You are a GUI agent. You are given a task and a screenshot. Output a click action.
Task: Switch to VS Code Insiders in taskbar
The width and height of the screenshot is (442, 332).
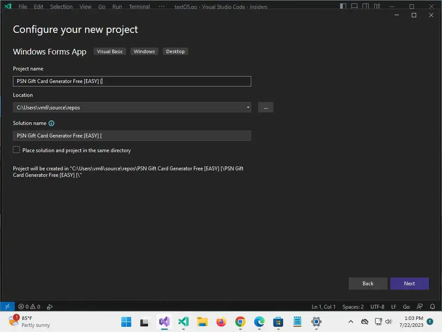tap(183, 322)
